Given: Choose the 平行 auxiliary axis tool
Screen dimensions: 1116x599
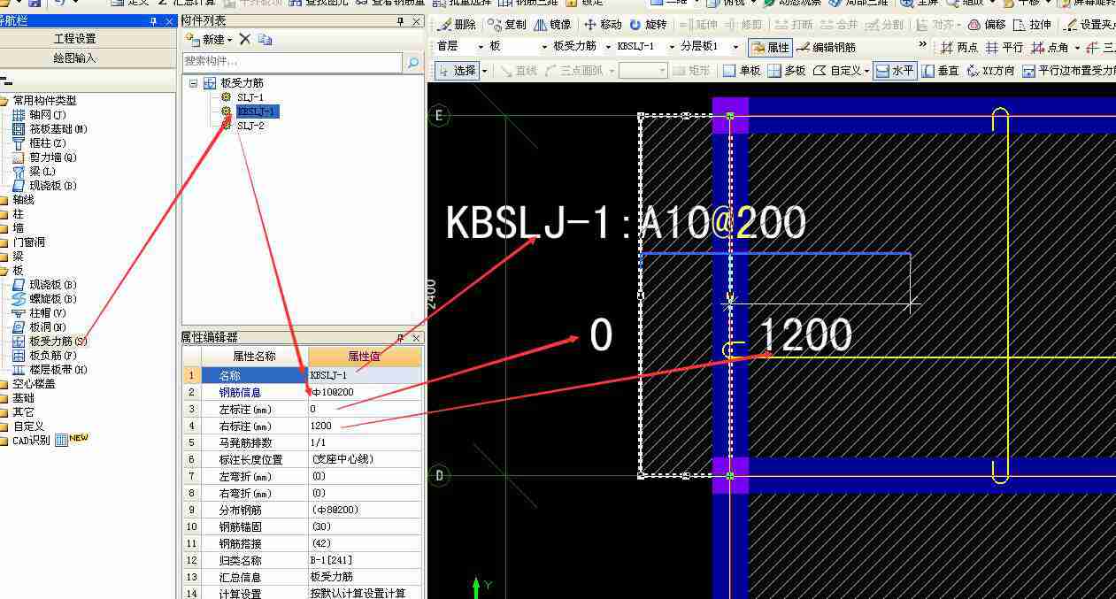Looking at the screenshot, I should point(1004,47).
